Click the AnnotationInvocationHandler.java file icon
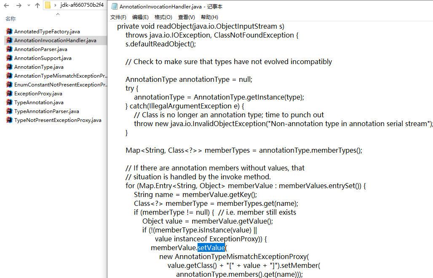 click(x=9, y=40)
